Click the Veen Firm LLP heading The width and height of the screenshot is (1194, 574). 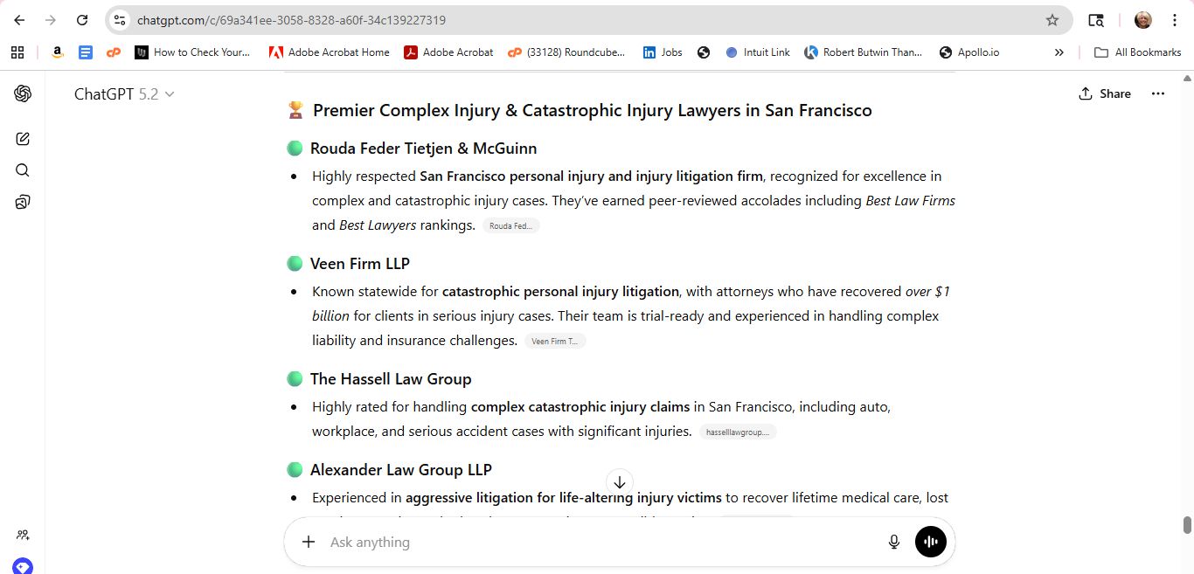click(x=360, y=264)
